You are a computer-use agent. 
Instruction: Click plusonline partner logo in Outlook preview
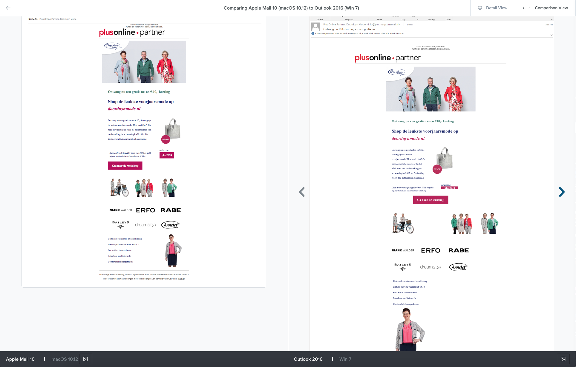[387, 58]
